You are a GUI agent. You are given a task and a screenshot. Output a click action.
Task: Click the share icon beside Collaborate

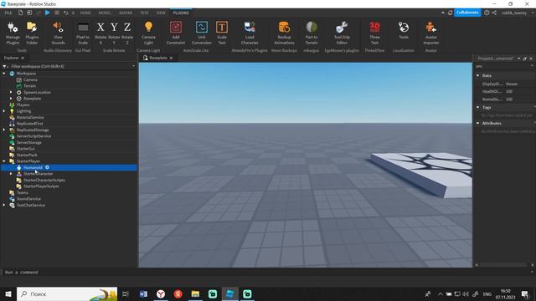tap(494, 13)
